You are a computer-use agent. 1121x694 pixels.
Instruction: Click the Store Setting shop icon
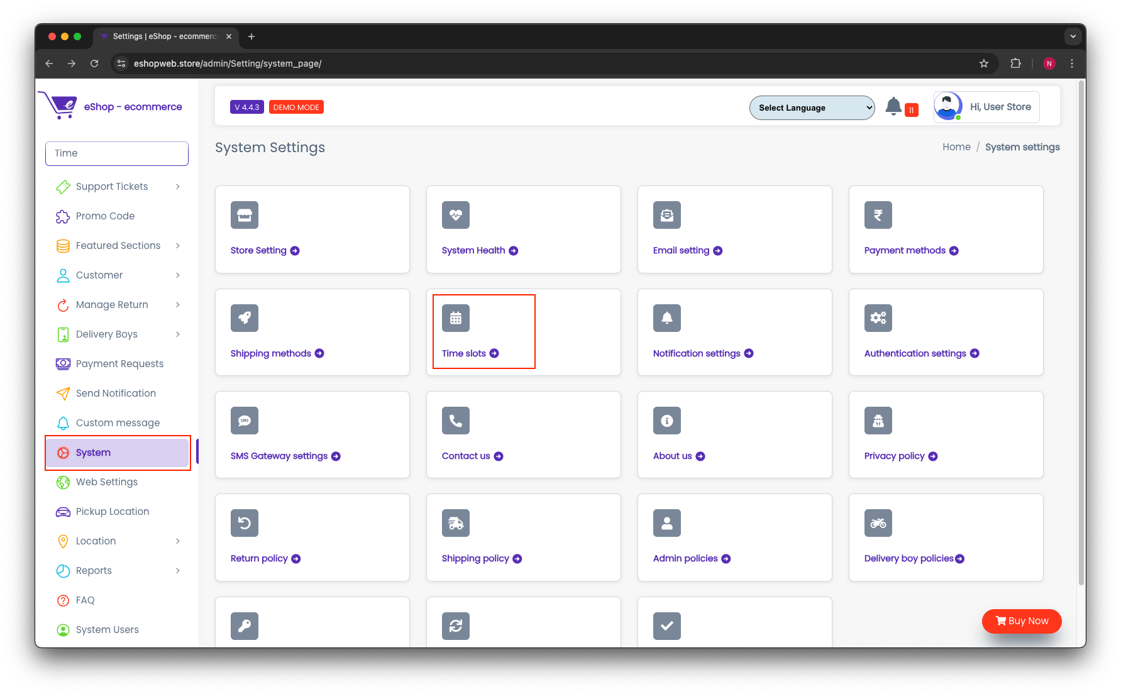click(244, 215)
